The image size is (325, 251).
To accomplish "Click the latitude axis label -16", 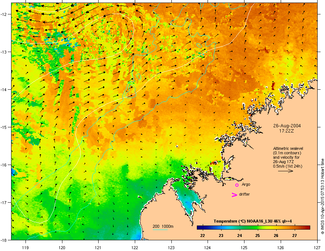I will pos(4,165).
